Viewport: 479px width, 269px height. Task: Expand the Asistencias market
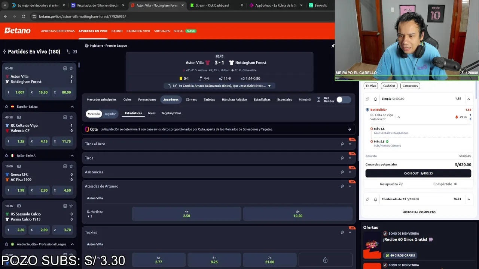(350, 172)
